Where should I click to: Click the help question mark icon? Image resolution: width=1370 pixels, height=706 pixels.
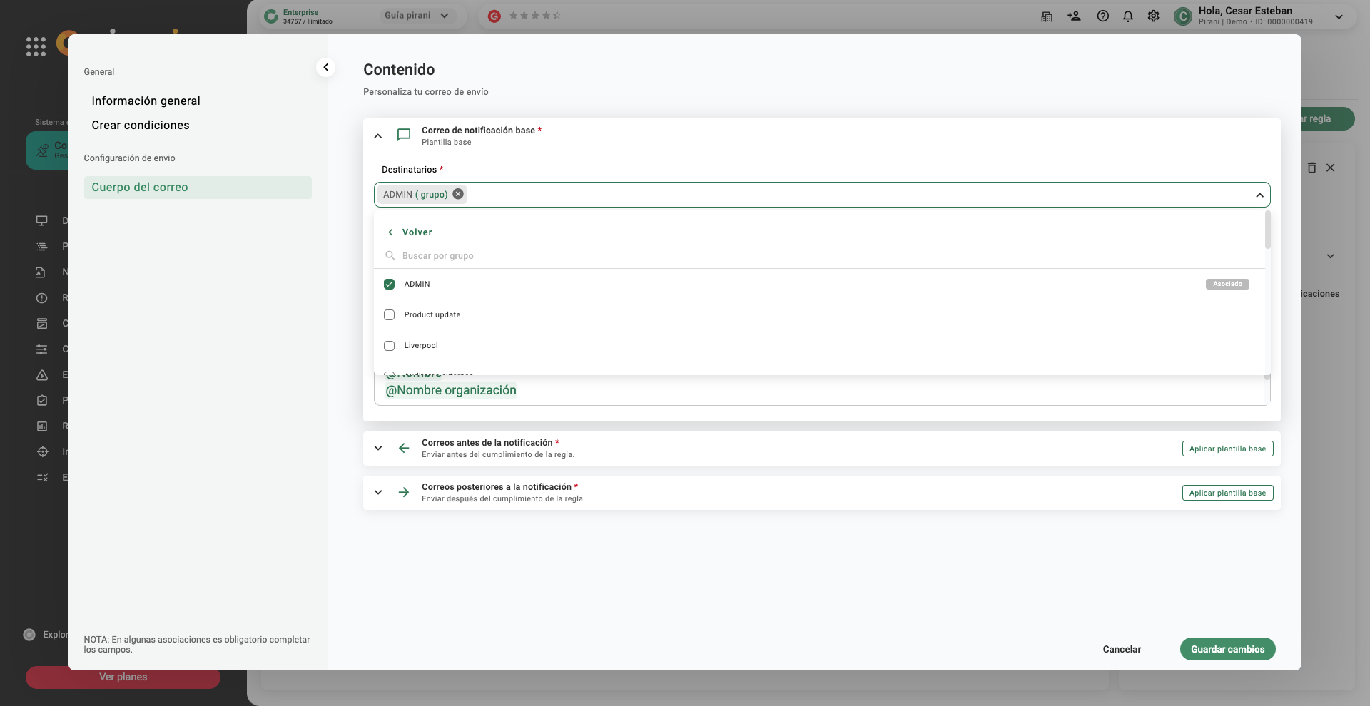[1102, 16]
